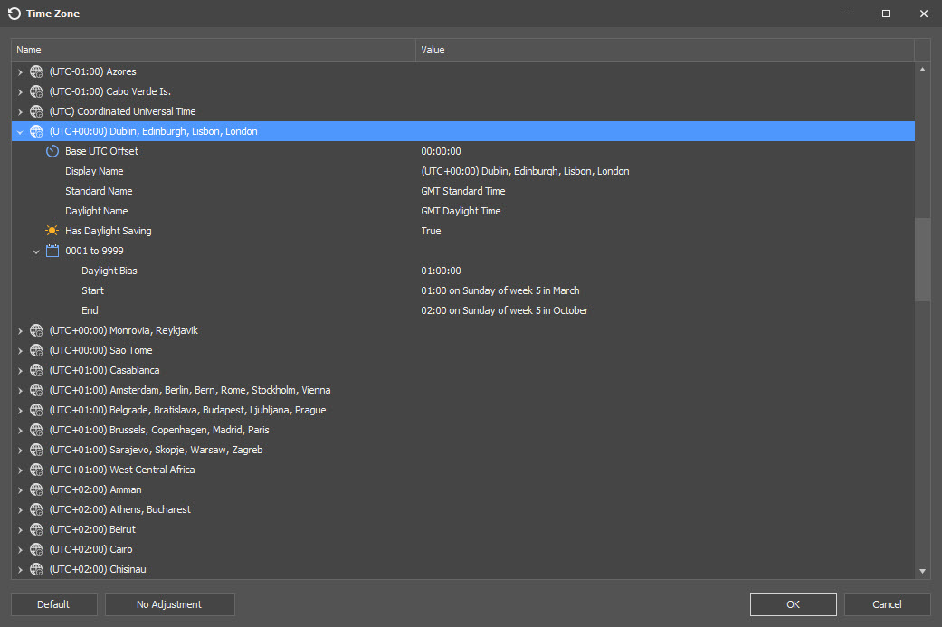Image resolution: width=942 pixels, height=627 pixels.
Task: Select the End row label
Action: pyautogui.click(x=90, y=310)
